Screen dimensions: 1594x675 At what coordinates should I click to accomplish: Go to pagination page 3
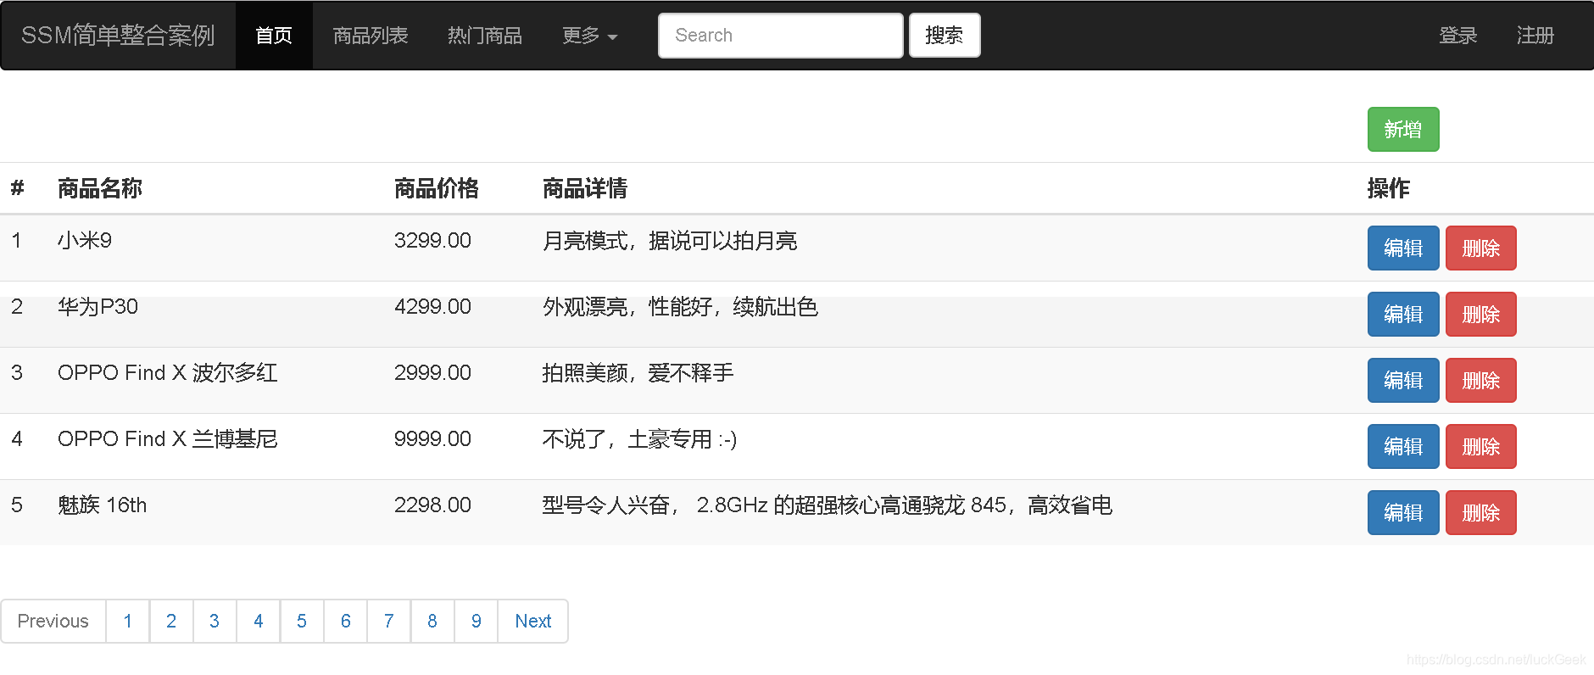click(215, 622)
